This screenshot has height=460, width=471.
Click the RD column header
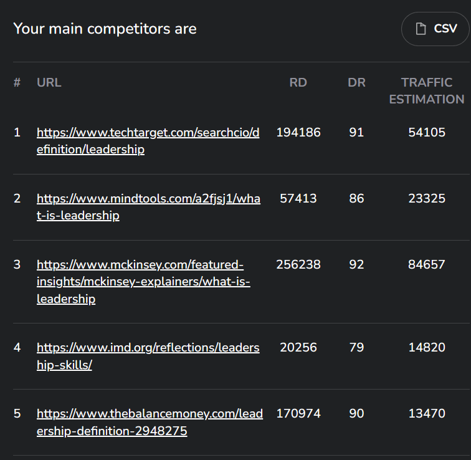coord(298,82)
